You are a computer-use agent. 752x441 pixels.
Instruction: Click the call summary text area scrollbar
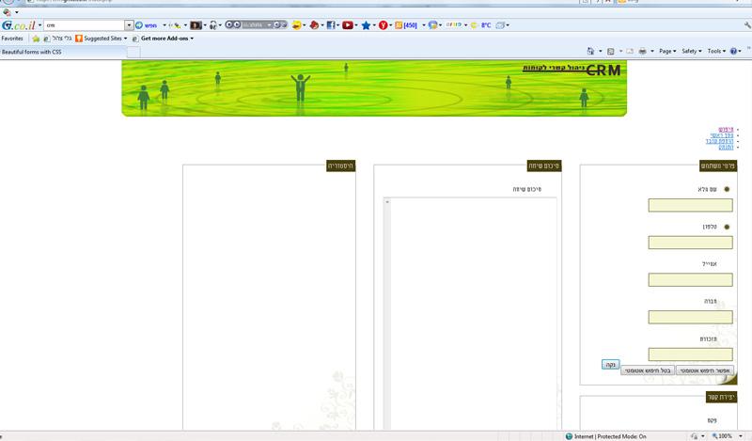[387, 313]
